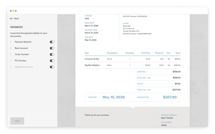This screenshot has height=134, width=215.
Task: Grab the Bank Account drag handle
Action: coord(11,48)
